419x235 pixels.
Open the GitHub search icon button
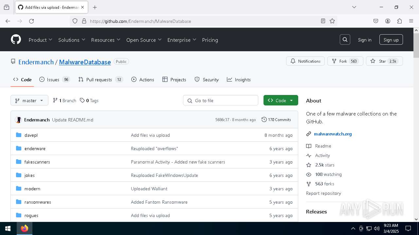coord(345,39)
